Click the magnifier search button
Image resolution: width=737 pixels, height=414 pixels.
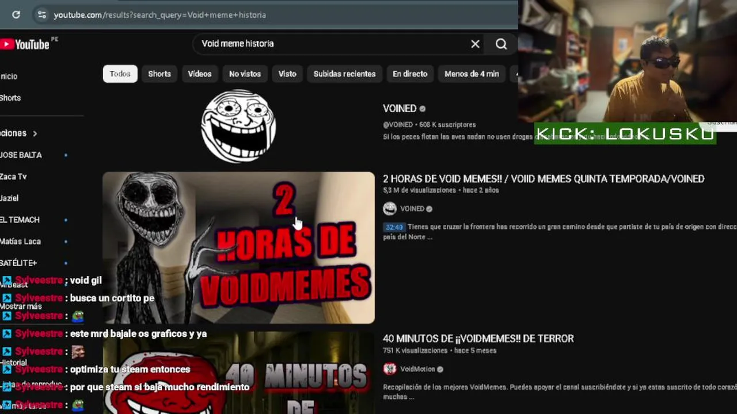point(501,44)
